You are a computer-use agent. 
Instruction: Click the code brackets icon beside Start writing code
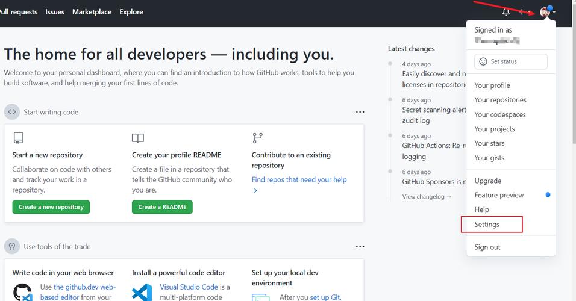pos(12,112)
